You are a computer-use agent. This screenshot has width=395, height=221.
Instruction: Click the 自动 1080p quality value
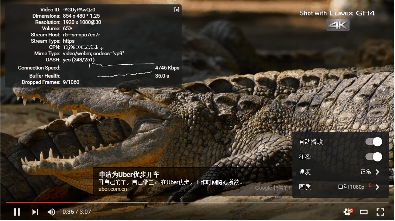[x=354, y=187]
